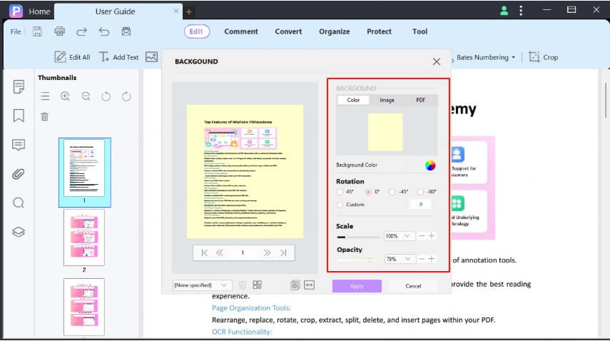
Task: Open the Thumbnails panel sidebar icon
Action: (x=19, y=86)
